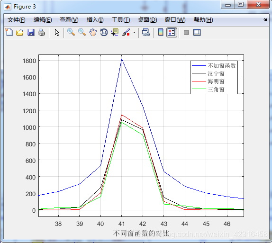Select the Brush data tool
The width and height of the screenshot is (272, 243).
pyautogui.click(x=126, y=32)
